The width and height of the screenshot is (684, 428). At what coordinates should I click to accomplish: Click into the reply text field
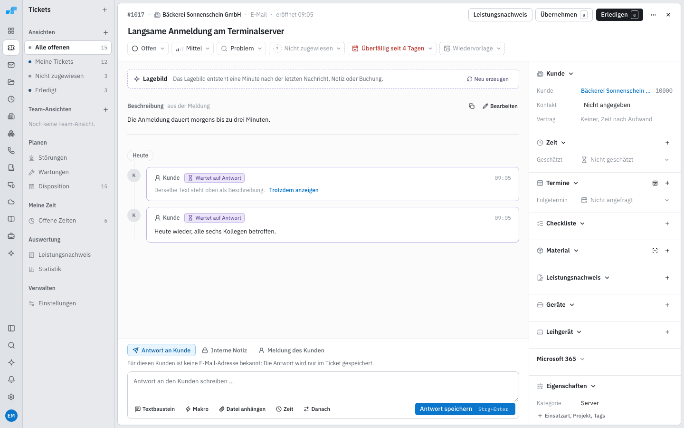click(323, 387)
